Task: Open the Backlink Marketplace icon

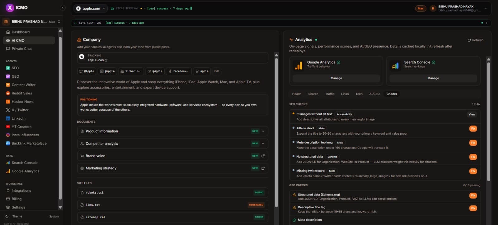Action: point(8,144)
